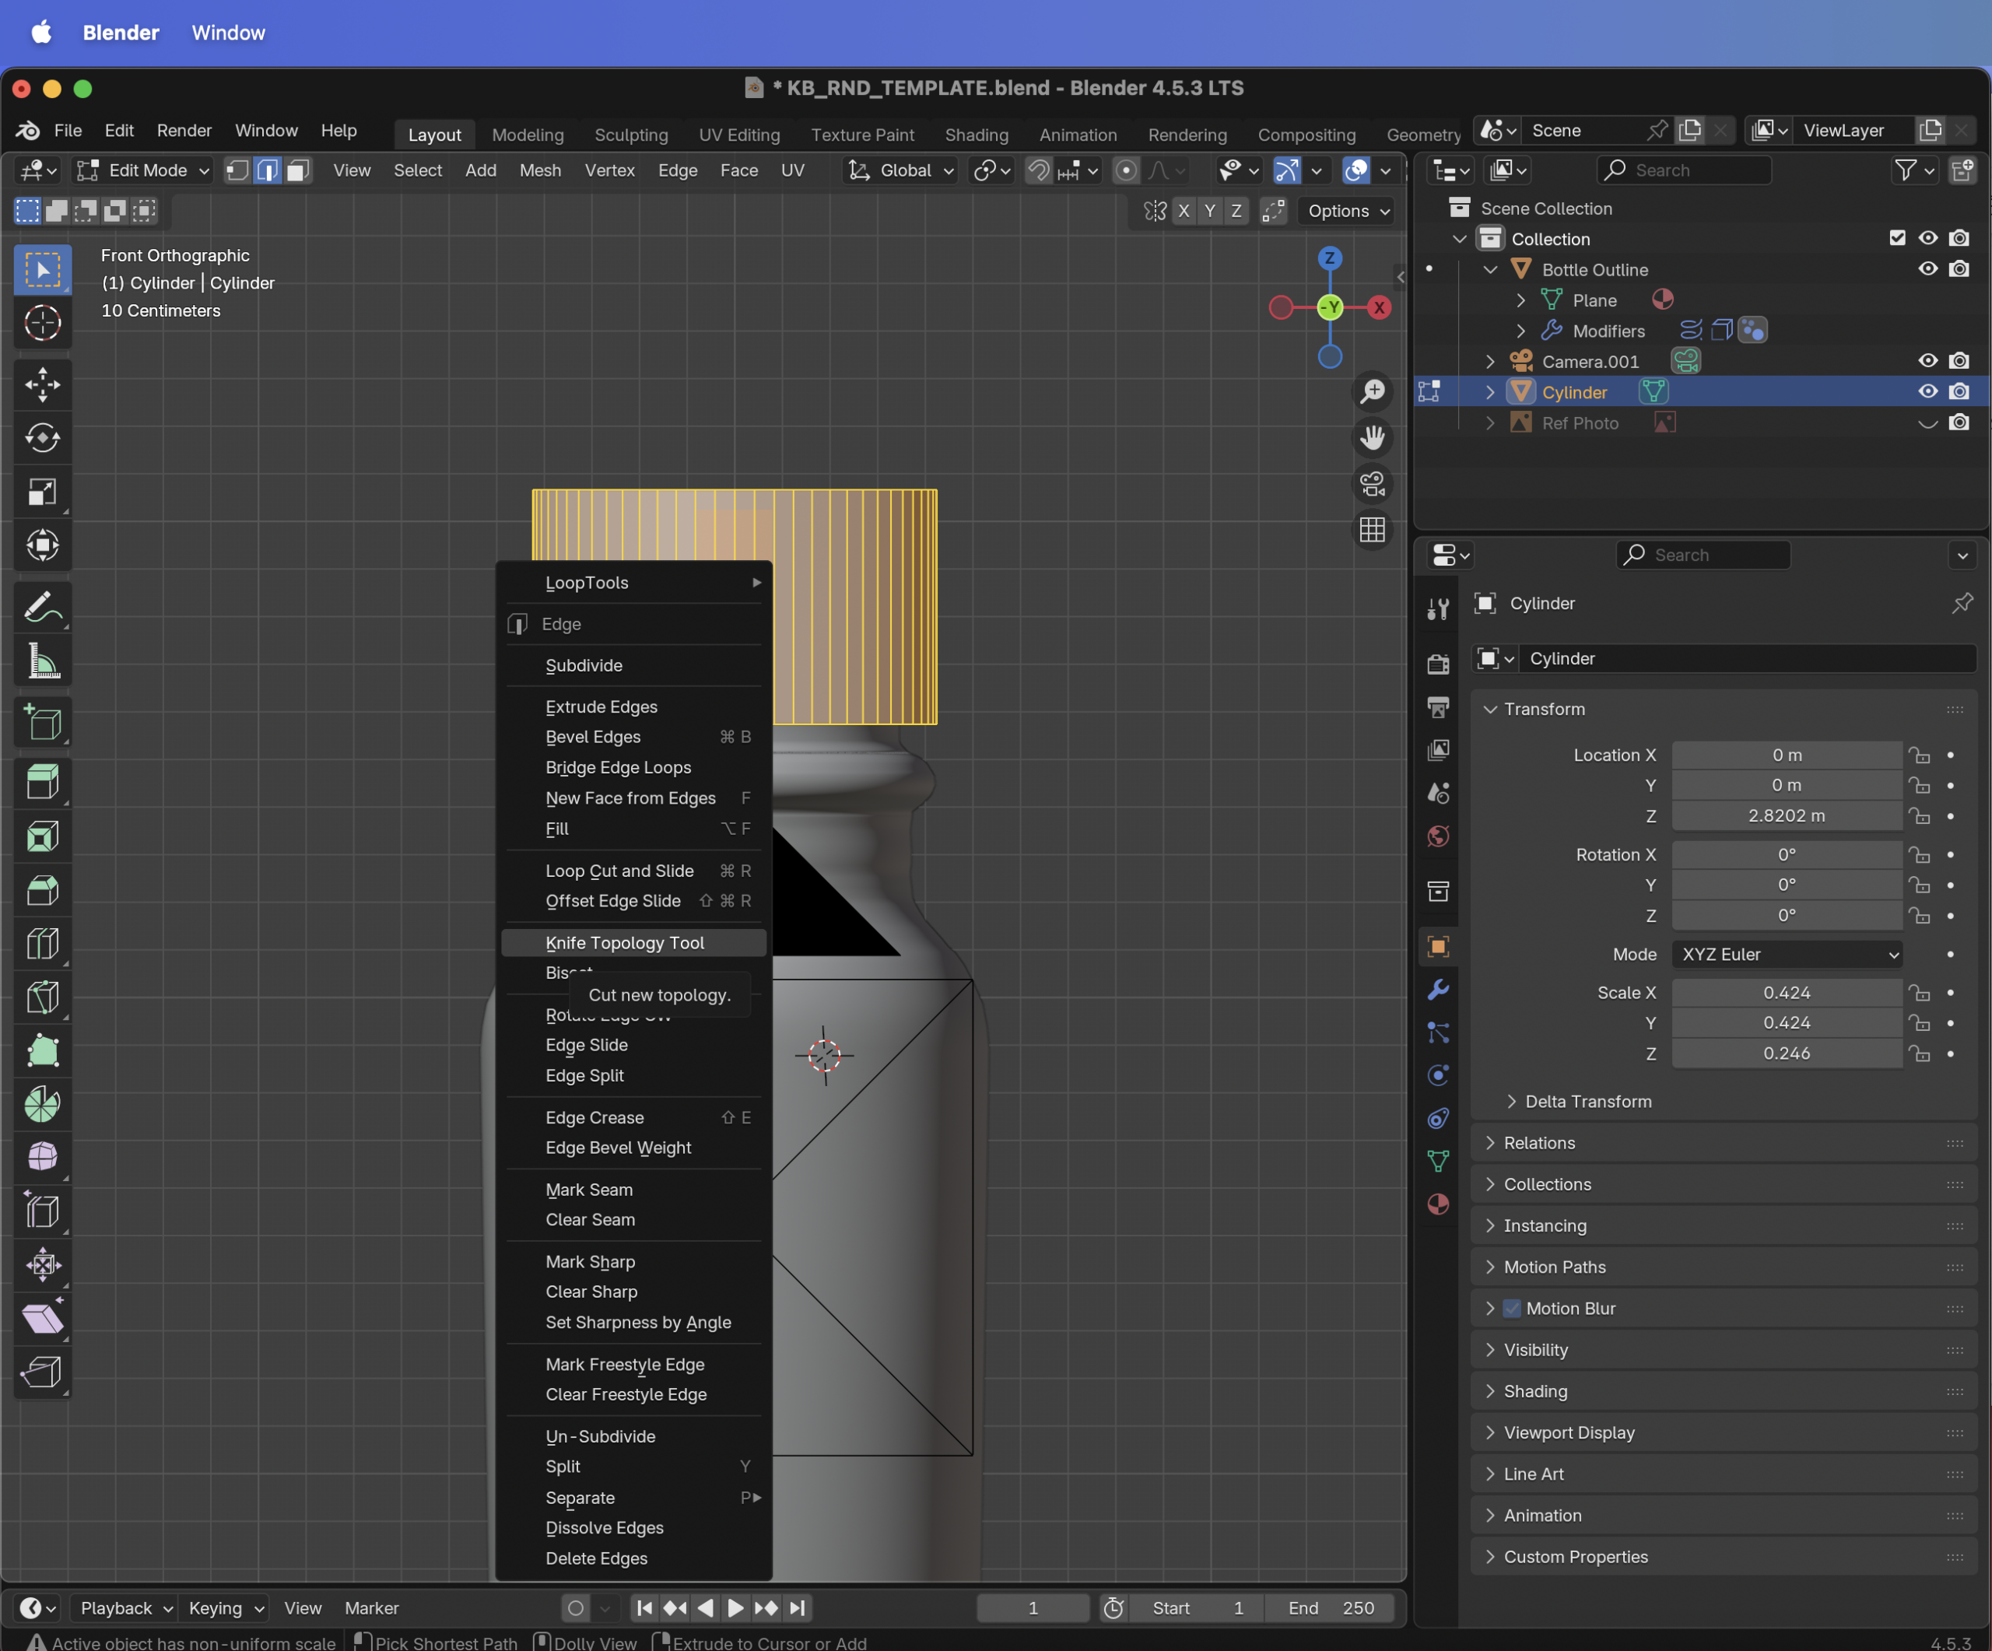Select the Shear tool
Image resolution: width=1992 pixels, height=1651 pixels.
(x=43, y=1318)
